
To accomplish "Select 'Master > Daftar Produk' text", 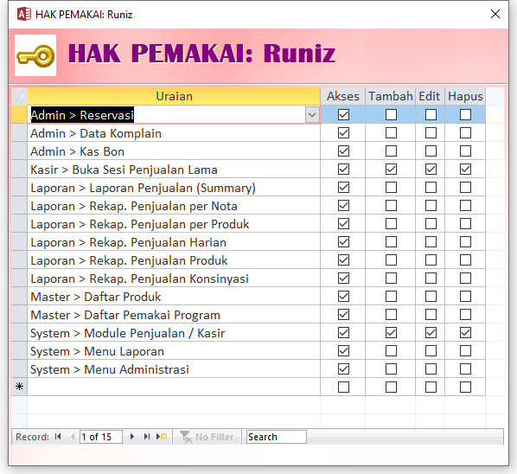I will click(96, 297).
